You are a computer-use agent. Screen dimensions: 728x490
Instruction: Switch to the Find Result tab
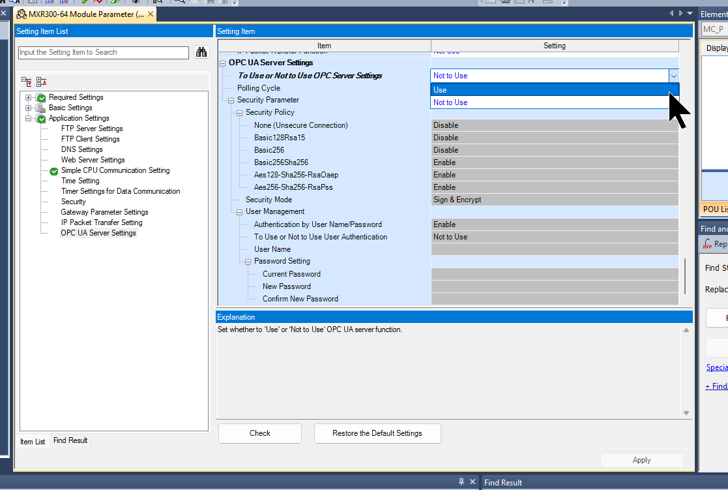(70, 440)
